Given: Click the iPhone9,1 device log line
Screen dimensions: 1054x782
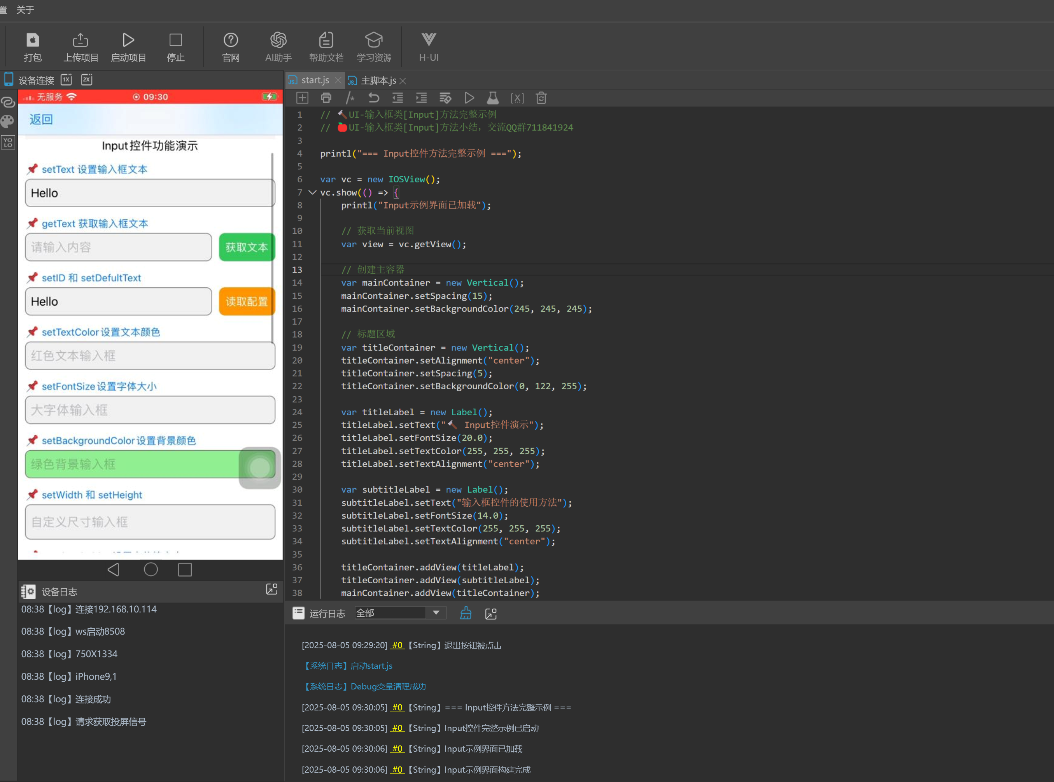Looking at the screenshot, I should [69, 677].
